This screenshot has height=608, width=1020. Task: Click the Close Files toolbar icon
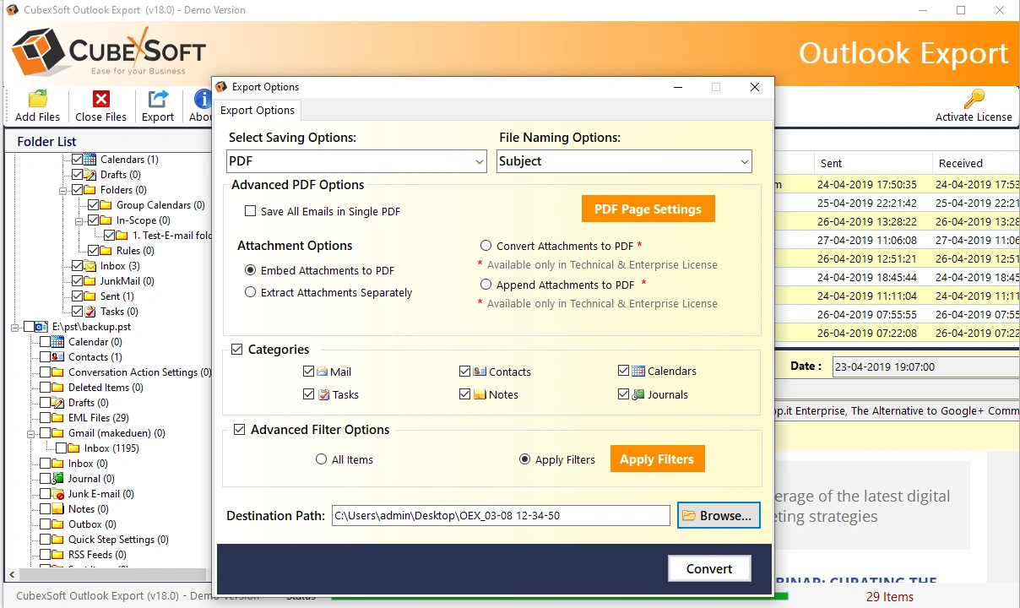coord(101,99)
